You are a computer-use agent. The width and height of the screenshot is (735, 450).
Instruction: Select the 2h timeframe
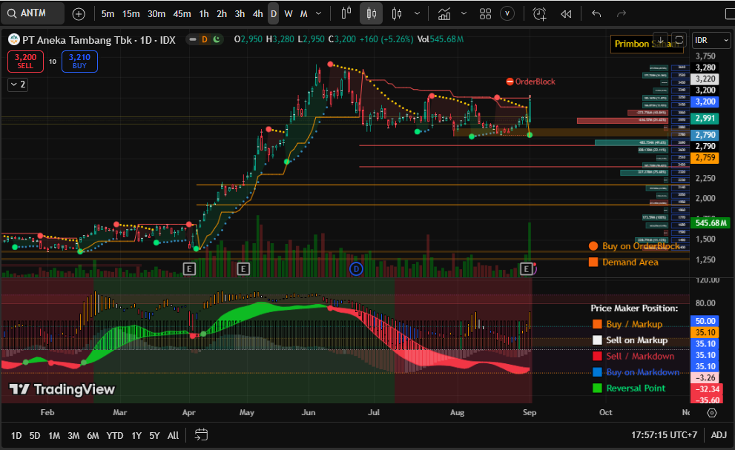pos(222,14)
